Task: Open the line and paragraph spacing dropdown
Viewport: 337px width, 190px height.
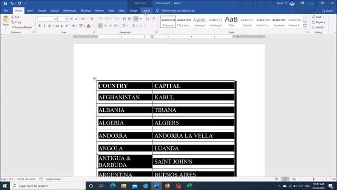Action: (125, 26)
